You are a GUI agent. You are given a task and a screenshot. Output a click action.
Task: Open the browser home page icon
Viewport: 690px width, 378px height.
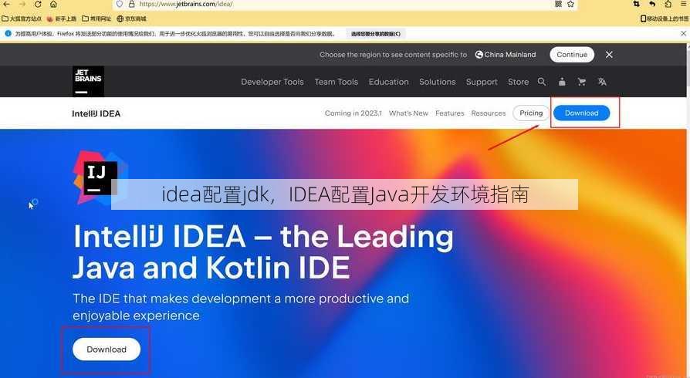click(53, 4)
